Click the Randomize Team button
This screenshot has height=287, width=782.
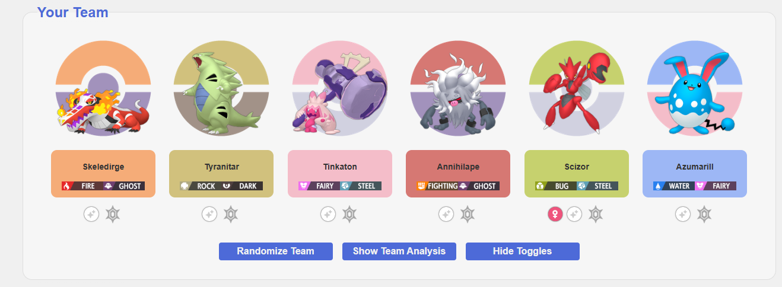[275, 251]
